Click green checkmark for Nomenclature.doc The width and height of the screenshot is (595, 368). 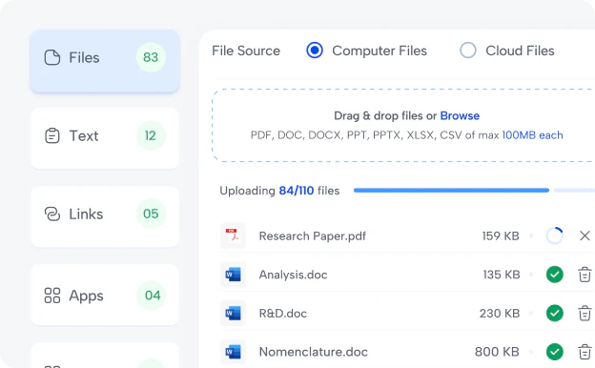(x=554, y=352)
